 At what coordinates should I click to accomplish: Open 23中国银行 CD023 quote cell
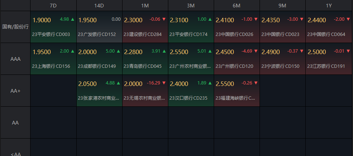283,27
